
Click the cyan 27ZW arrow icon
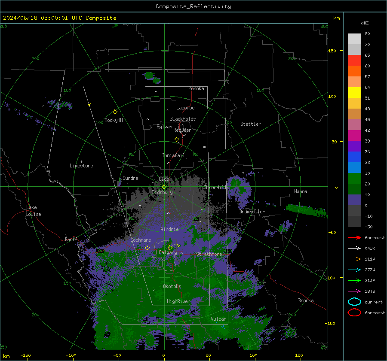354,270
